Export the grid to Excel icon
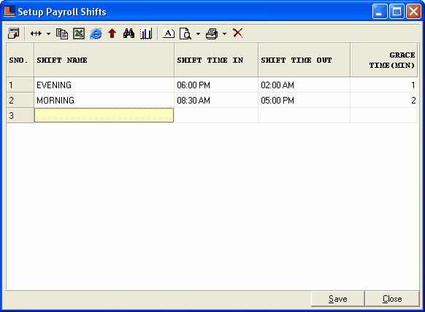The width and height of the screenshot is (425, 312). (x=79, y=34)
